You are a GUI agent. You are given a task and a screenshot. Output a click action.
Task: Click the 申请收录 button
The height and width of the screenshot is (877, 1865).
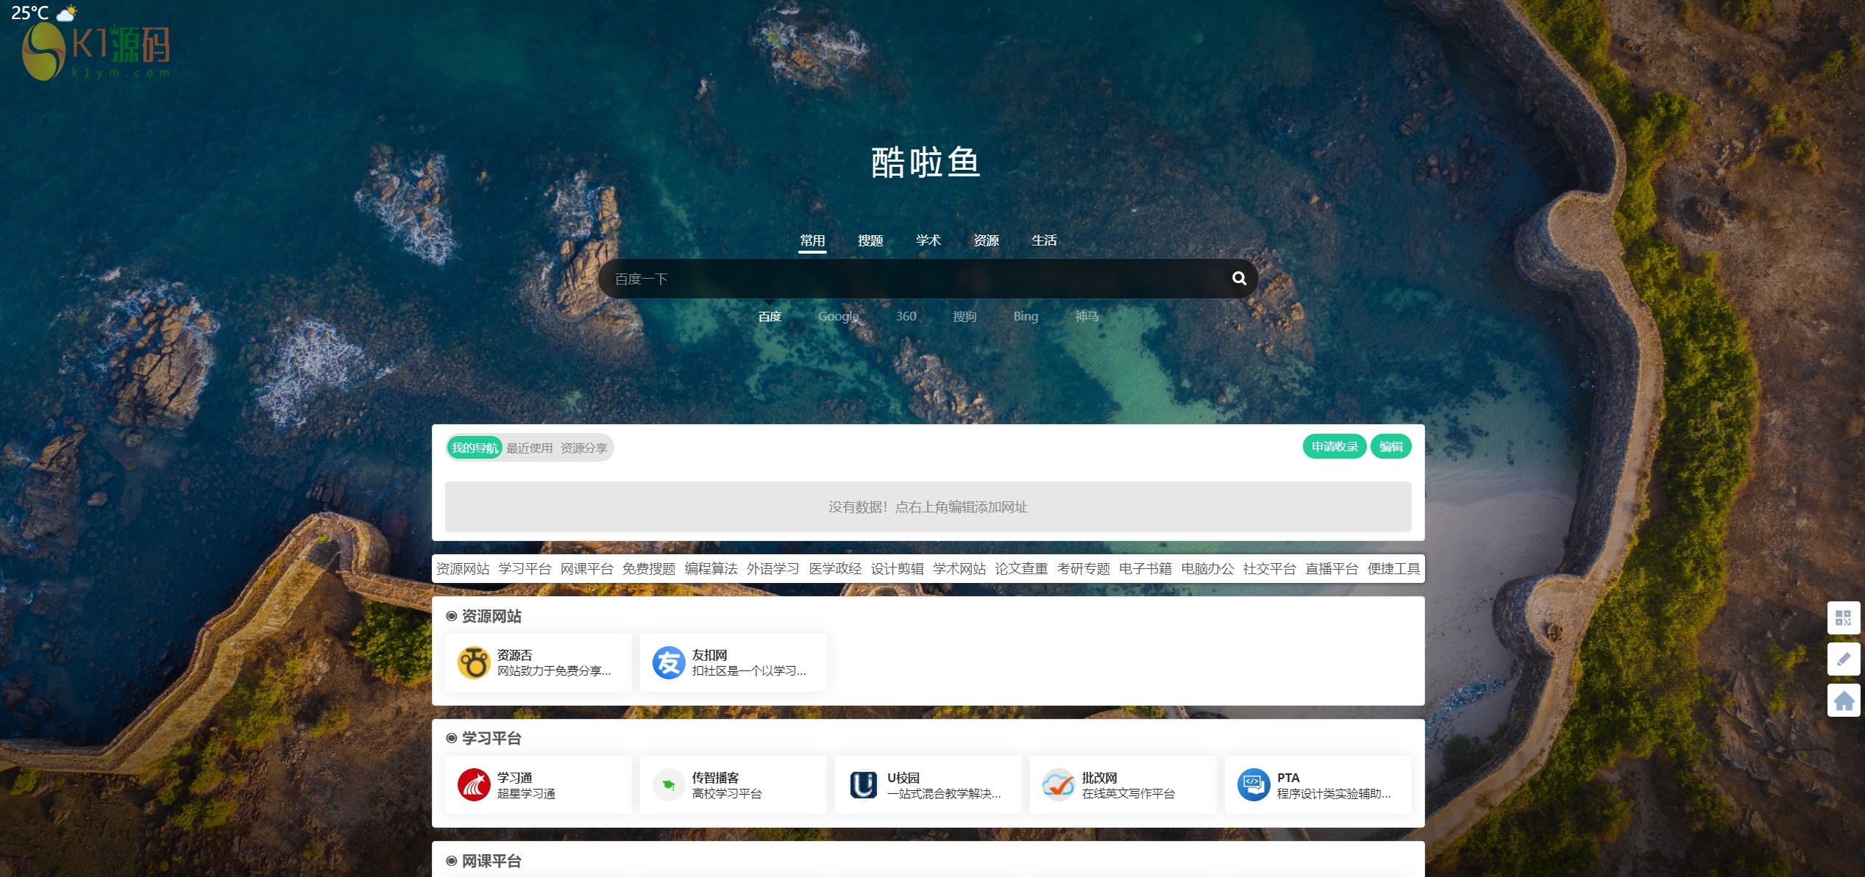[x=1334, y=446]
